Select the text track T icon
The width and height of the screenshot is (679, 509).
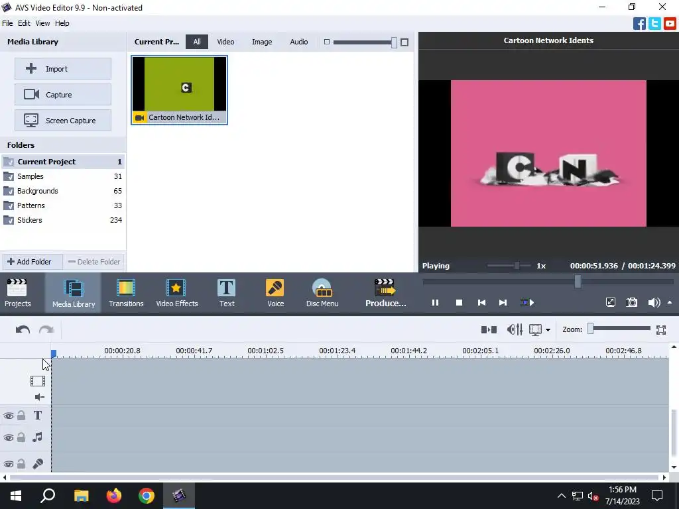38,416
